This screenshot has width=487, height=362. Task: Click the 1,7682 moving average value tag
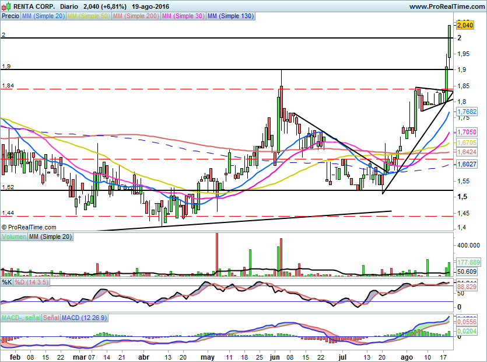(x=467, y=112)
